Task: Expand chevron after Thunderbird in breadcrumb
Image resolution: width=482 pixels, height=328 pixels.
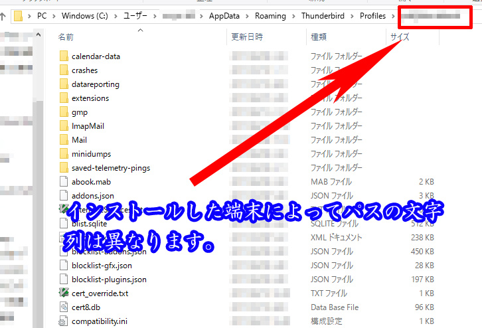Action: coord(353,16)
